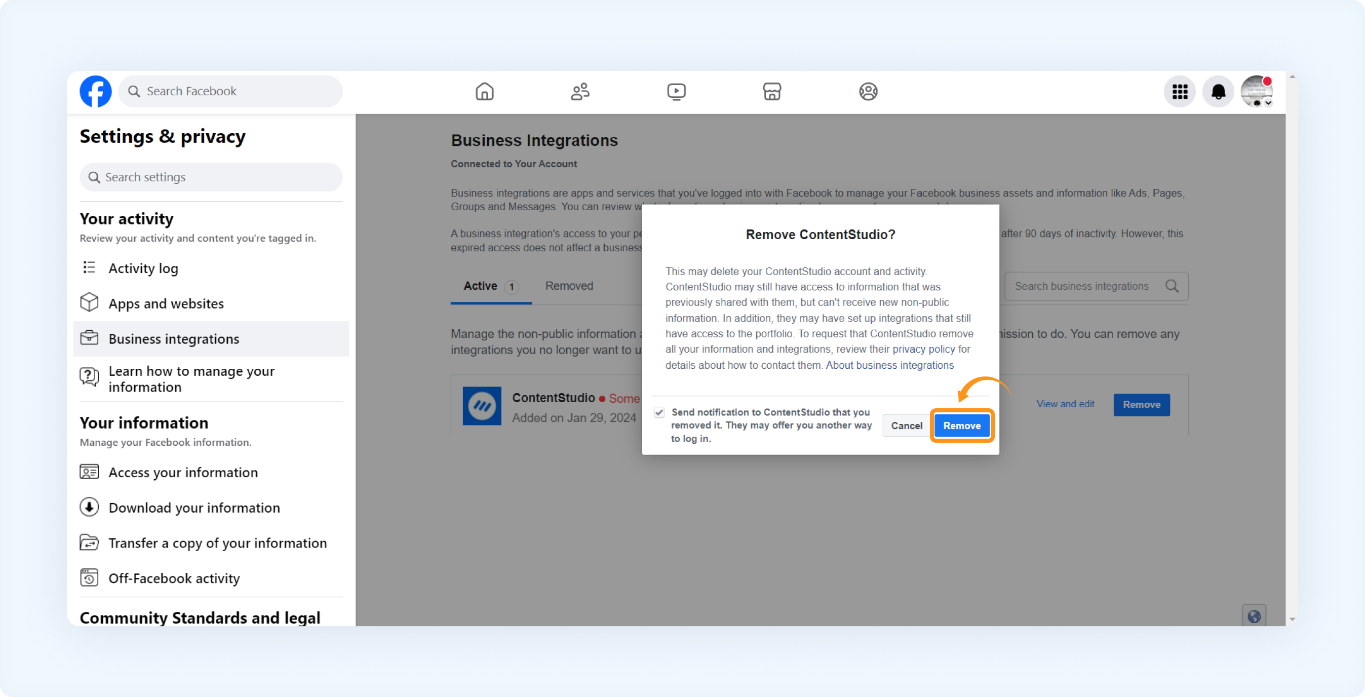Click the page scrollbar down arrow
This screenshot has width=1365, height=697.
coord(1293,619)
